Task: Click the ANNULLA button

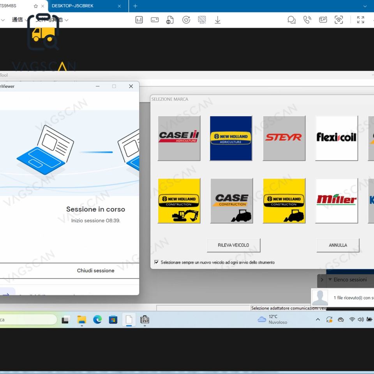Action: [x=338, y=245]
